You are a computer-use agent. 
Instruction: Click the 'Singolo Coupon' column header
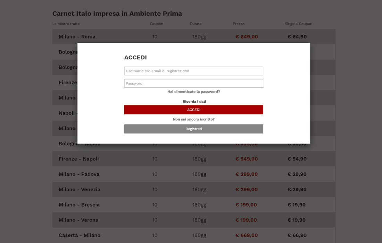298,24
